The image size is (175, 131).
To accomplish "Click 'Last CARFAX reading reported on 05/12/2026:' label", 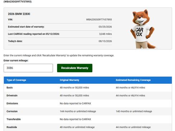I will (34, 34).
